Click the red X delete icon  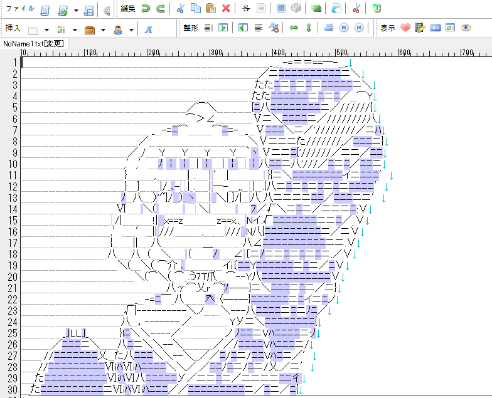coord(226,9)
